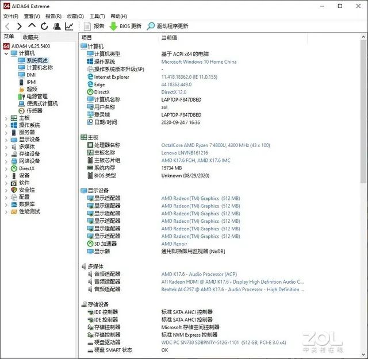Refresh the page with the circular arrow icon

click(x=44, y=26)
